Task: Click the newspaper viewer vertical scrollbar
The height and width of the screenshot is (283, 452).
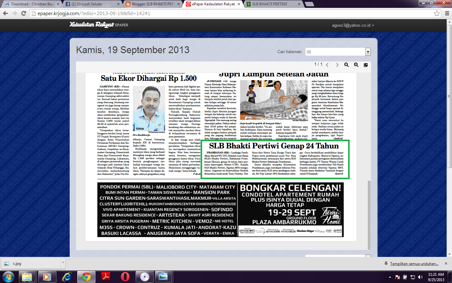Action: coord(369,214)
